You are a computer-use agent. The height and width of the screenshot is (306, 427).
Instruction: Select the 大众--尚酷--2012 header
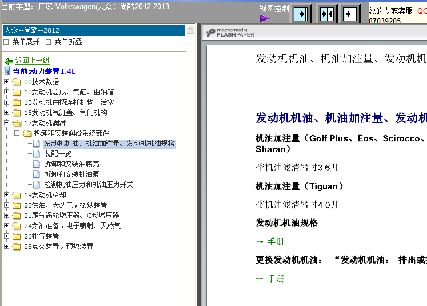click(94, 30)
